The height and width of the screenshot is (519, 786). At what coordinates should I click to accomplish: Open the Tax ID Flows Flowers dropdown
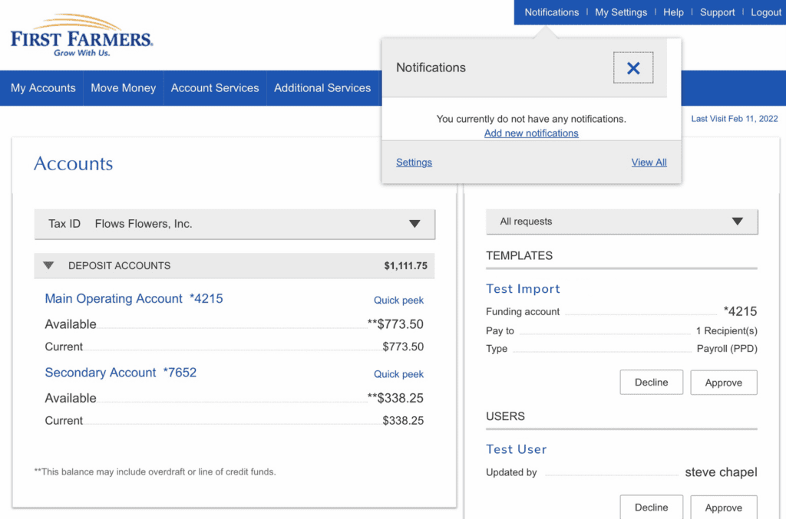tap(235, 224)
